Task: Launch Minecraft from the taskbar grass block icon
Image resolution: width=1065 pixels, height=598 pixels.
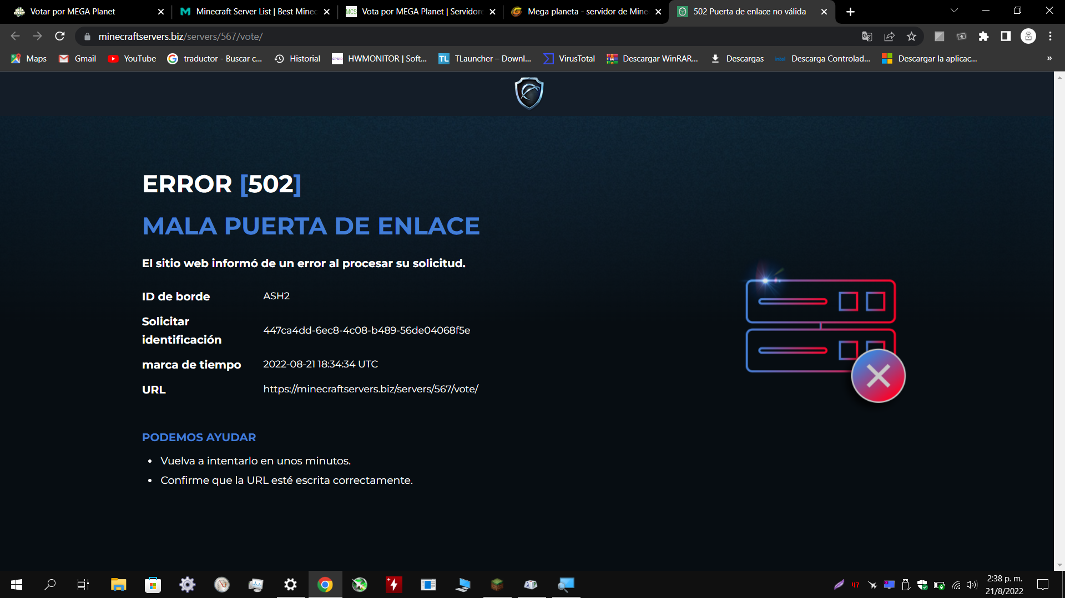Action: tap(497, 584)
